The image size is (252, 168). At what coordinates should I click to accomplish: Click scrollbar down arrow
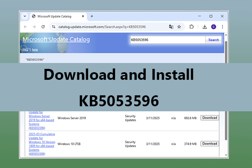tap(226, 155)
